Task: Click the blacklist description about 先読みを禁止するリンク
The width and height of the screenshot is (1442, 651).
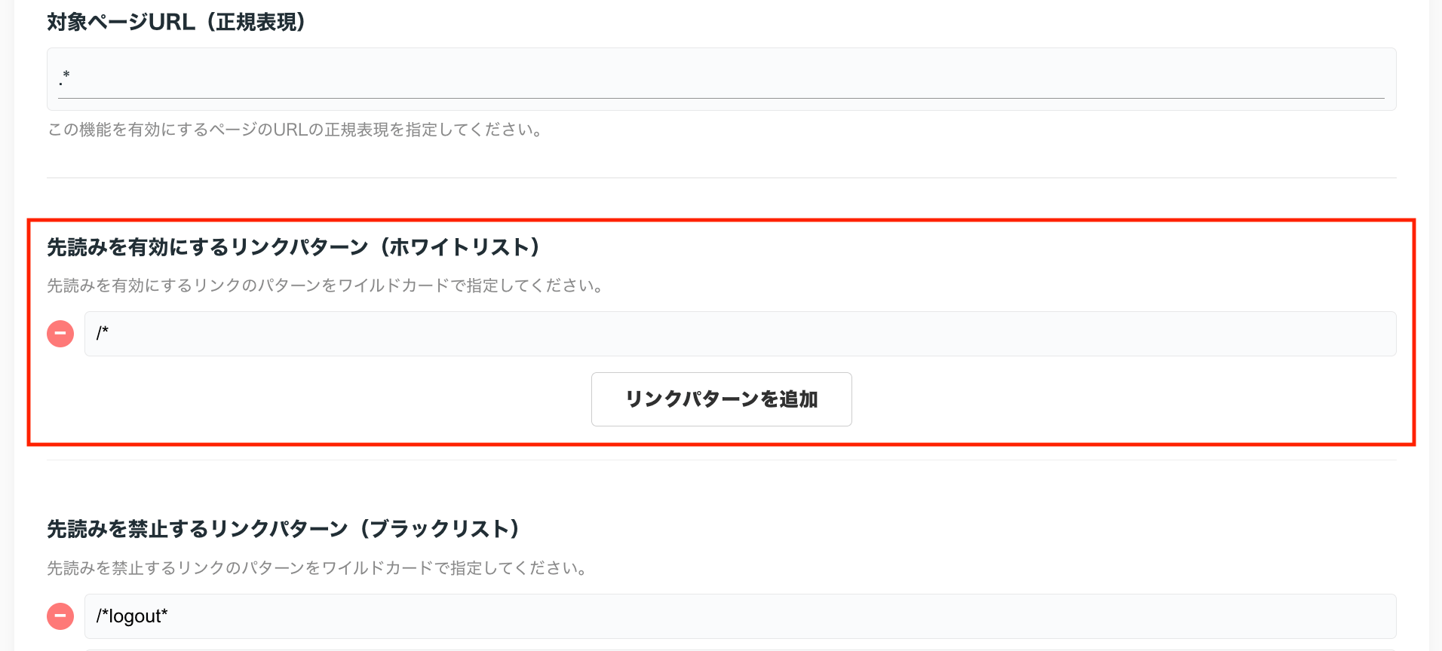Action: [x=318, y=568]
